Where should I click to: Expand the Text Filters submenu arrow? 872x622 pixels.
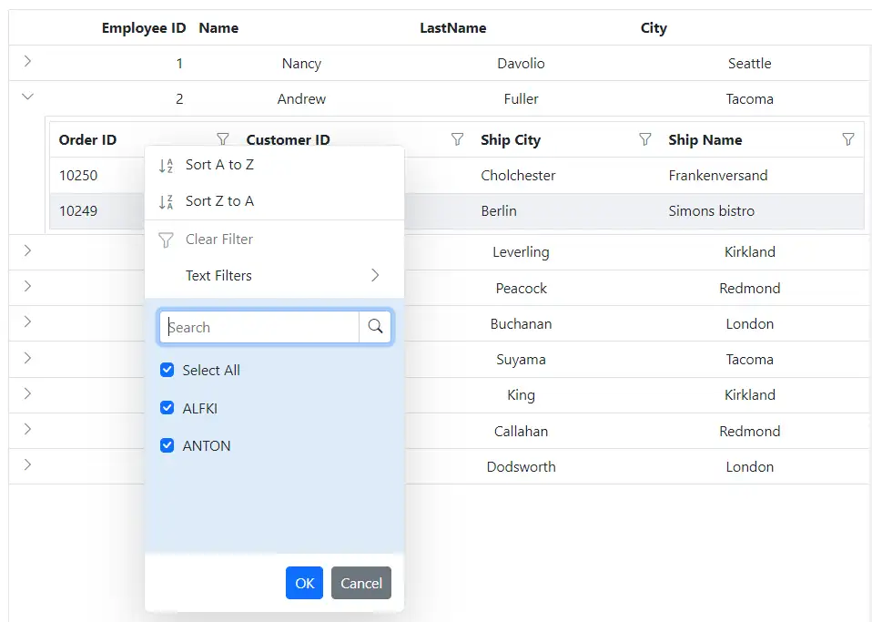pos(375,275)
